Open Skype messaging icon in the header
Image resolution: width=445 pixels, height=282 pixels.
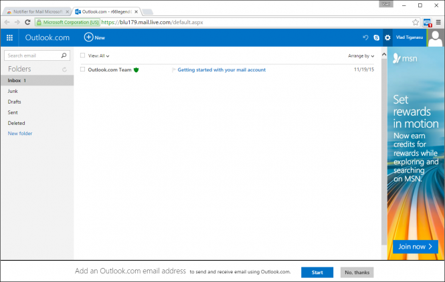coord(376,37)
